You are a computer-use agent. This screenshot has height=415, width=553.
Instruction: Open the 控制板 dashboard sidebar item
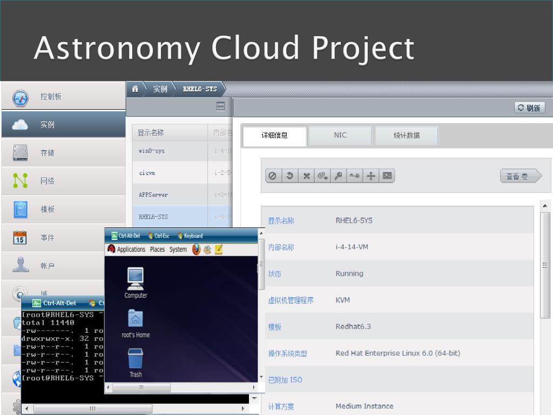coord(64,96)
